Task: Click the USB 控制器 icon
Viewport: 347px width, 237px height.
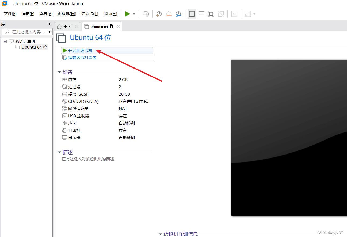Action: (64, 116)
